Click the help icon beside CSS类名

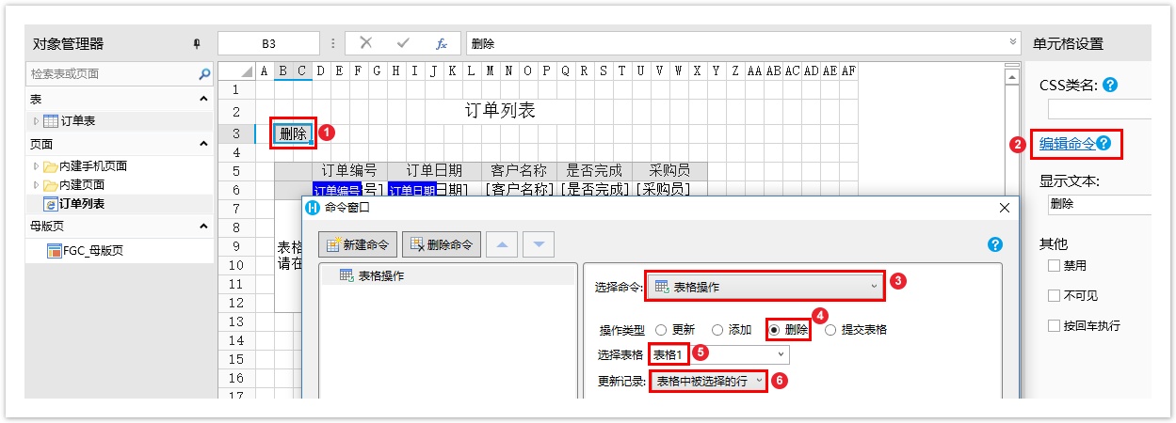tap(1110, 85)
